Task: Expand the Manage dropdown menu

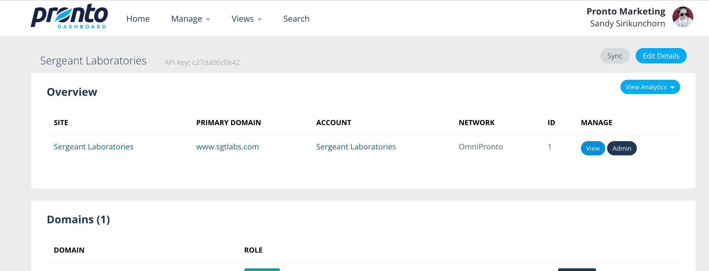Action: (x=190, y=19)
